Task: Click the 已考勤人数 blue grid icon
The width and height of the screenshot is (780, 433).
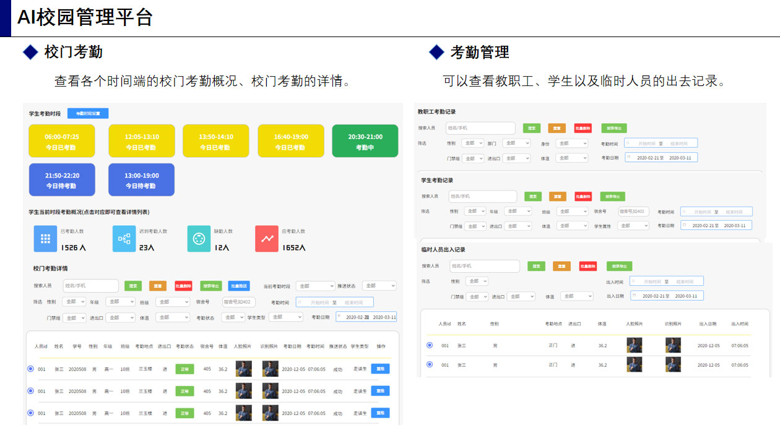Action: click(45, 239)
